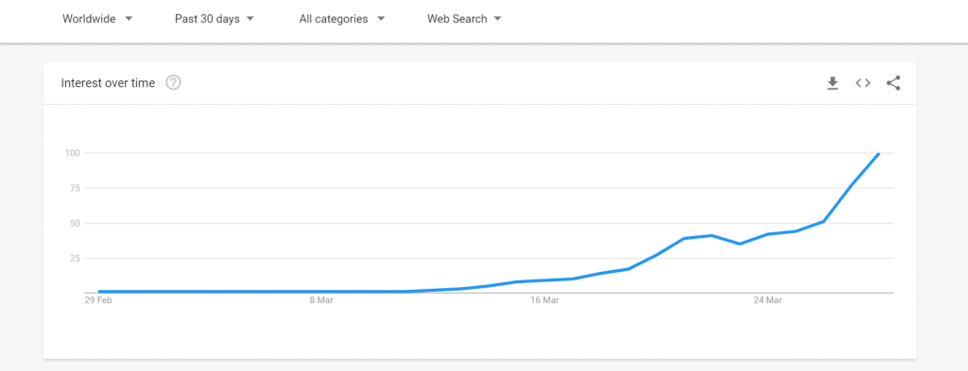
Task: Click the 50 value on y-axis
Action: (77, 223)
